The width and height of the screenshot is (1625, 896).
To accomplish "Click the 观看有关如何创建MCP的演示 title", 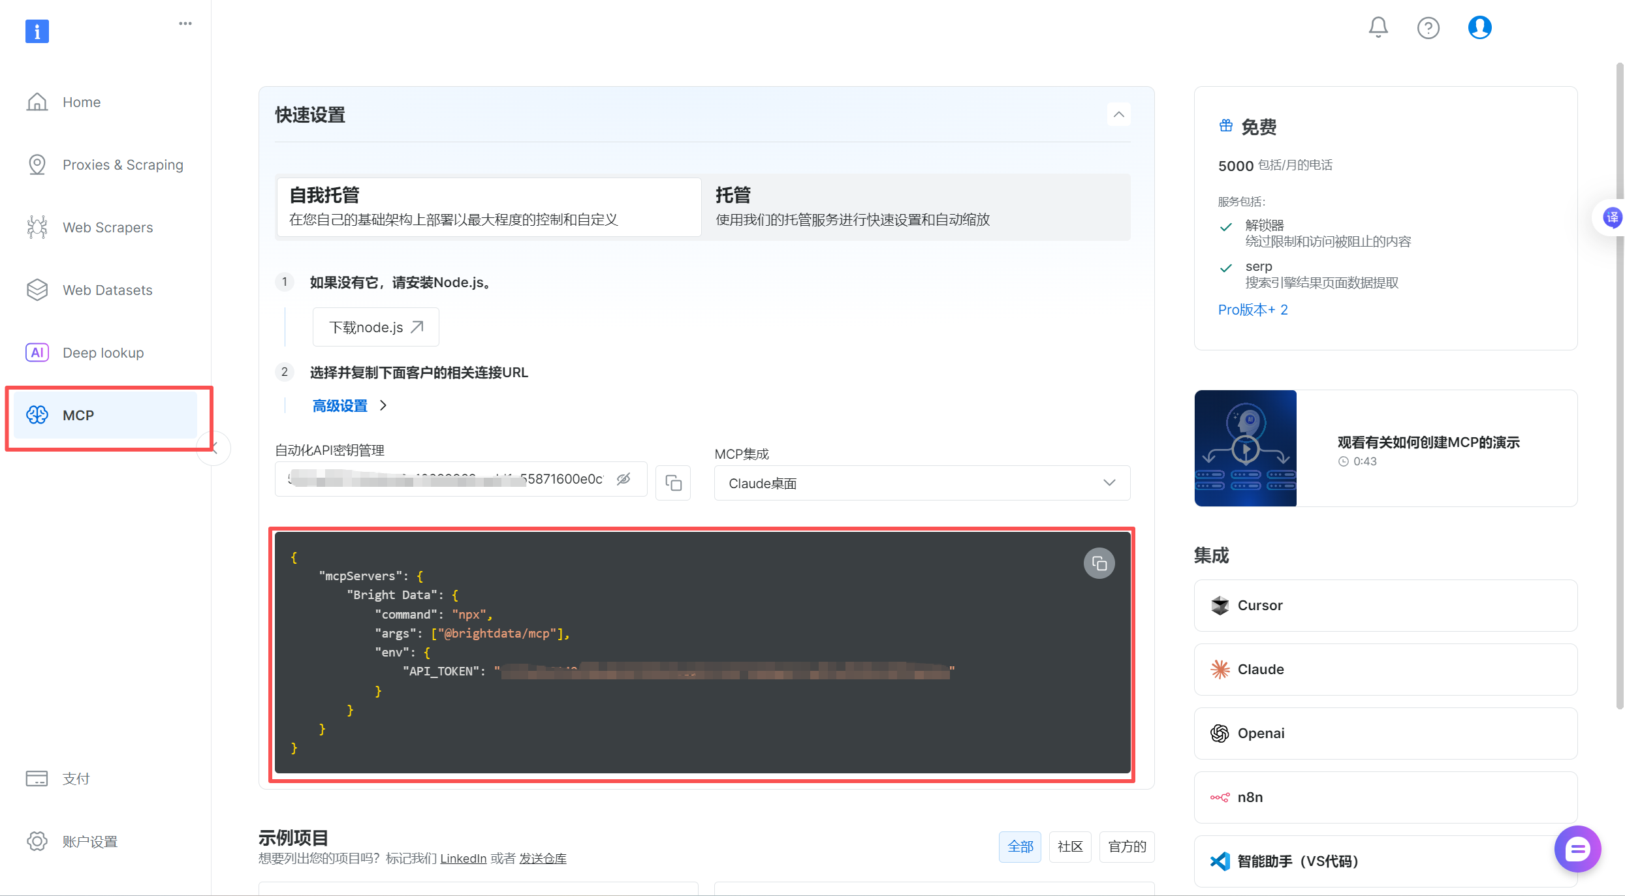I will (x=1428, y=442).
